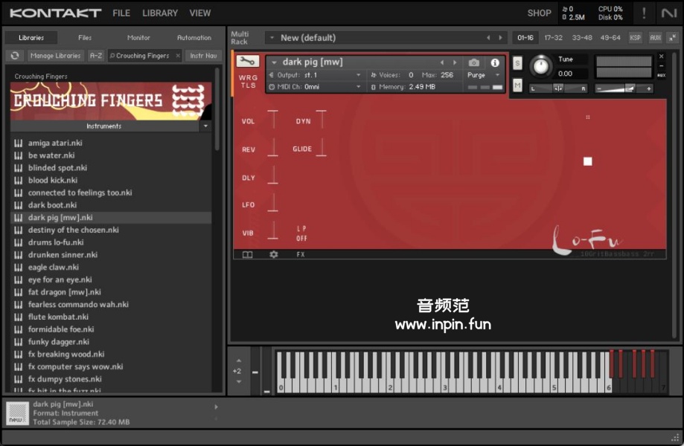Open the Instruments dropdown arrow in library
The width and height of the screenshot is (684, 446).
point(205,126)
